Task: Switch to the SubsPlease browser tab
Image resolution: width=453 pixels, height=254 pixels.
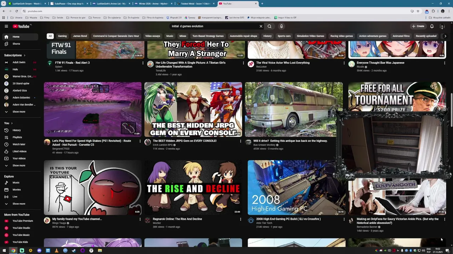Action: click(69, 4)
